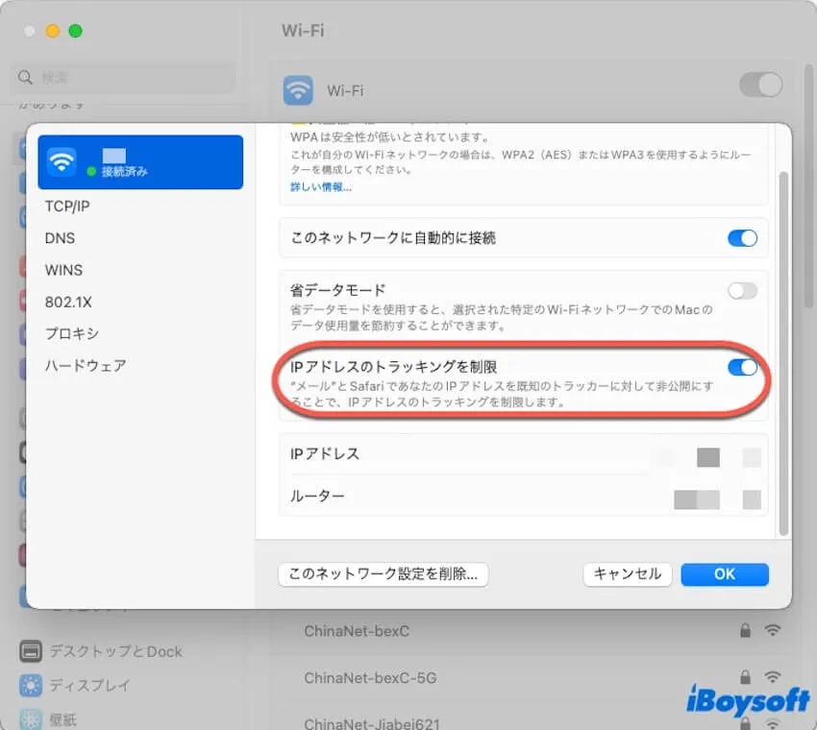Switch to the TCP/IP tab

pos(67,207)
